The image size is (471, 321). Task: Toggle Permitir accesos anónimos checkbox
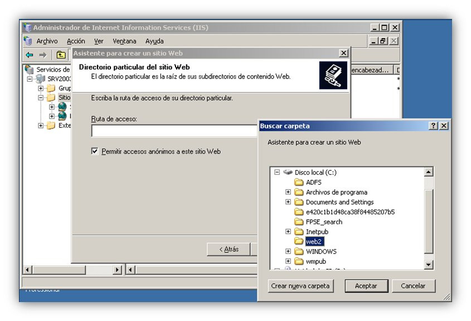(95, 151)
